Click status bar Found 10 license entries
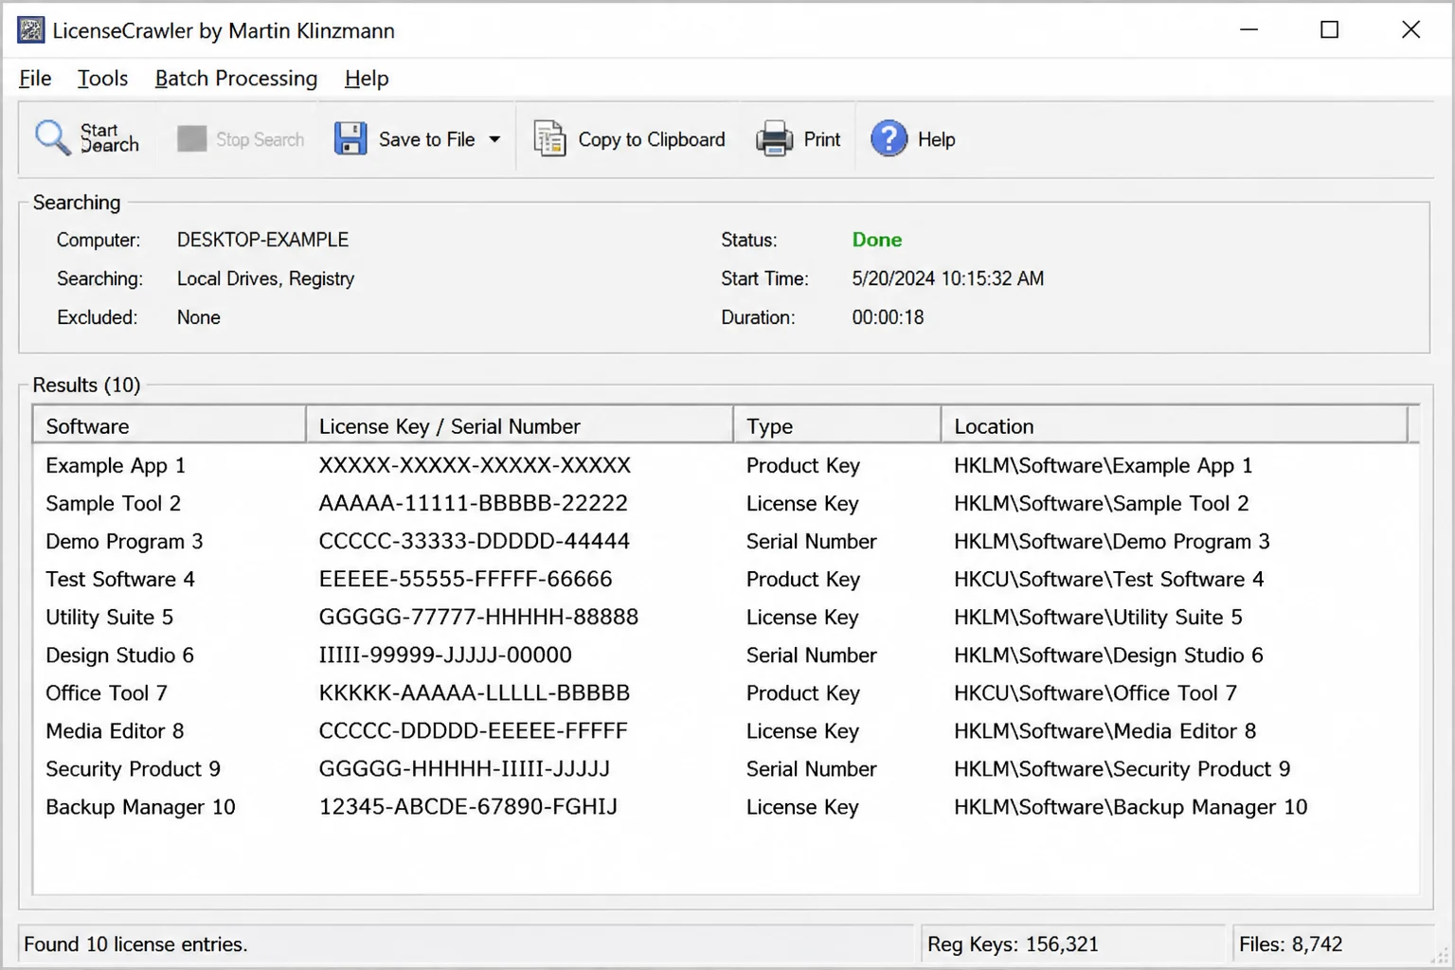 pyautogui.click(x=135, y=944)
